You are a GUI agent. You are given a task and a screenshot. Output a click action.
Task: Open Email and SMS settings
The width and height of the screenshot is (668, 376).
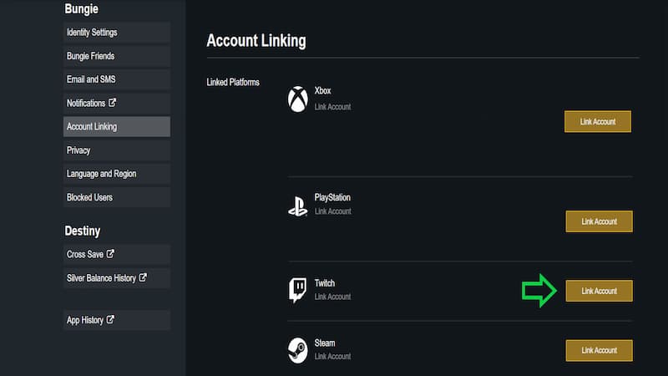click(x=117, y=79)
